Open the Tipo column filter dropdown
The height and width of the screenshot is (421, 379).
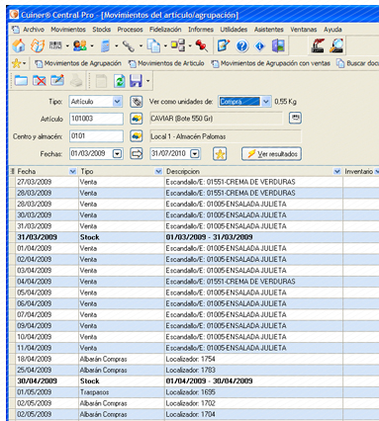point(158,171)
